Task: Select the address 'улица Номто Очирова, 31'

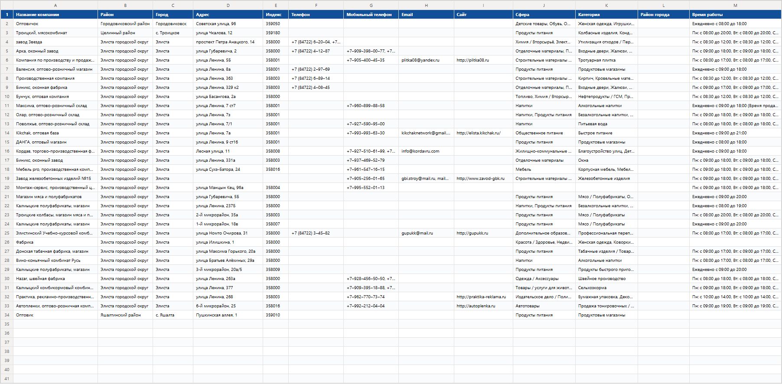Action: pos(228,233)
